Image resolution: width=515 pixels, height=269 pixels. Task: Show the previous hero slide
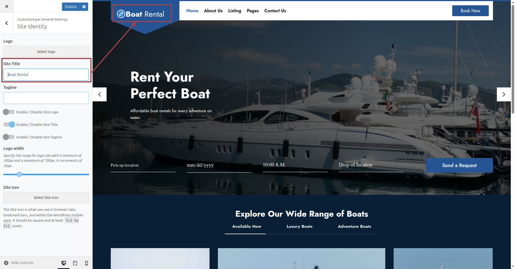100,94
